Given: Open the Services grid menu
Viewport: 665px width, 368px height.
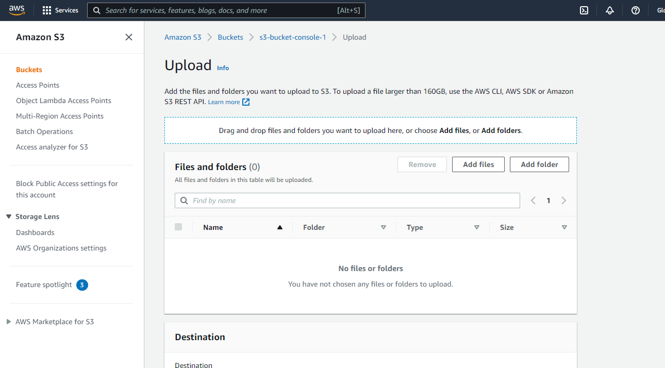Looking at the screenshot, I should 47,10.
